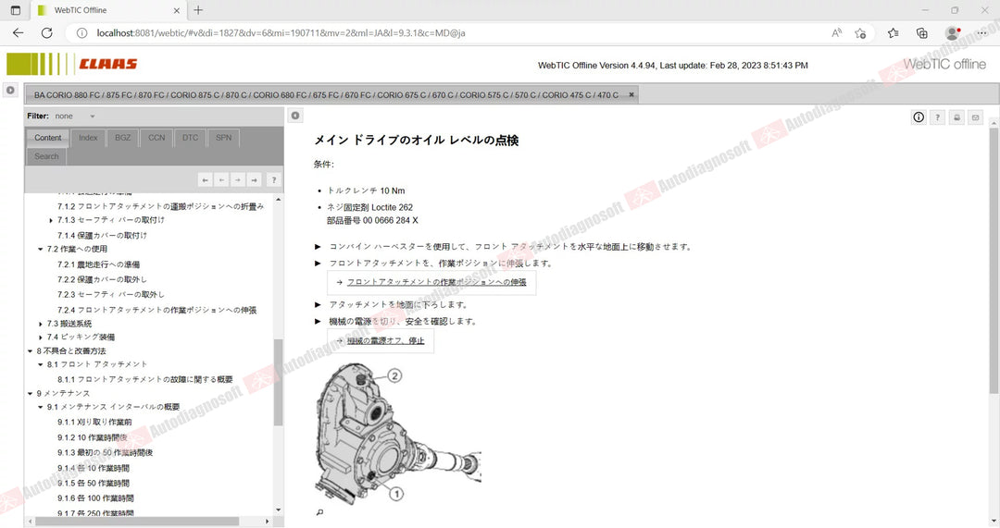Open the Search tab

(x=46, y=156)
